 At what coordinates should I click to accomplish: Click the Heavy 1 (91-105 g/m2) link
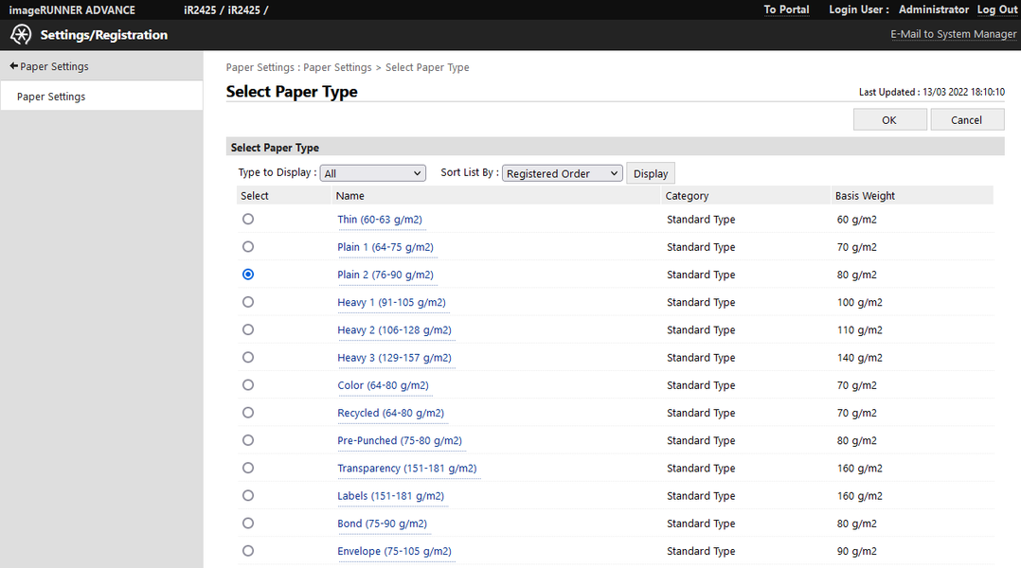click(391, 303)
